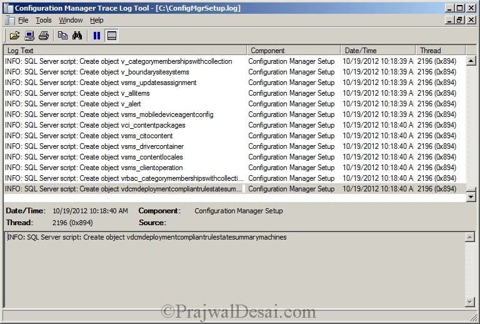The image size is (480, 324).
Task: Click the Thread value 2196 (0x894) in details
Action: (x=72, y=223)
